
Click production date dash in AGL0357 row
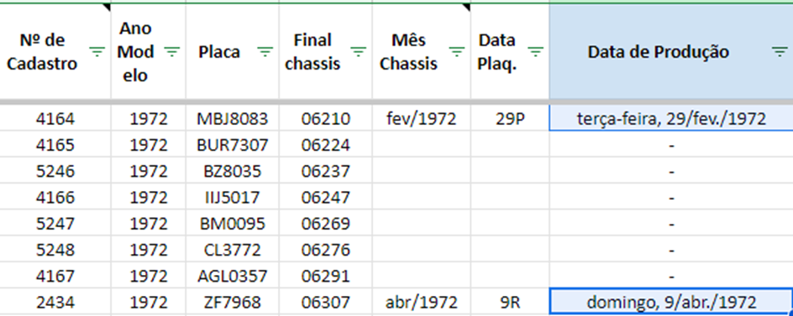(x=671, y=276)
